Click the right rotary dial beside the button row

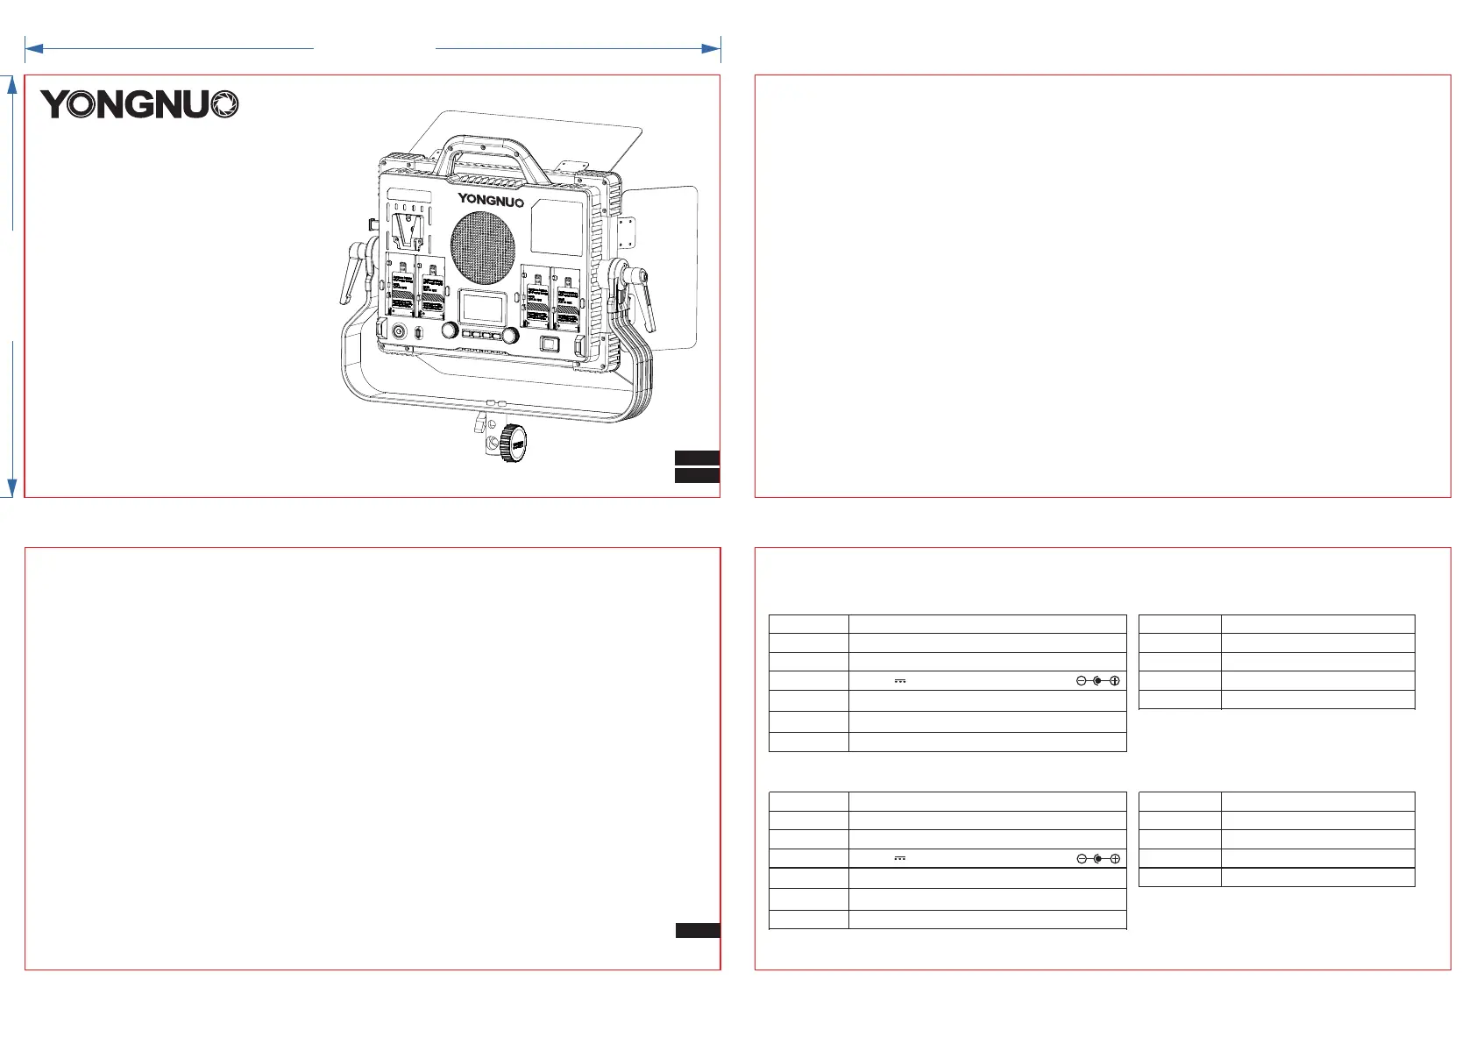click(511, 335)
